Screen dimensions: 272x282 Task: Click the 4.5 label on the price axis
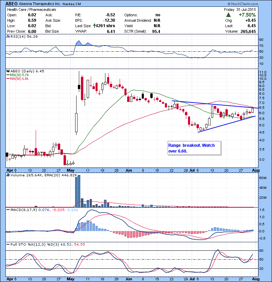pyautogui.click(x=262, y=133)
